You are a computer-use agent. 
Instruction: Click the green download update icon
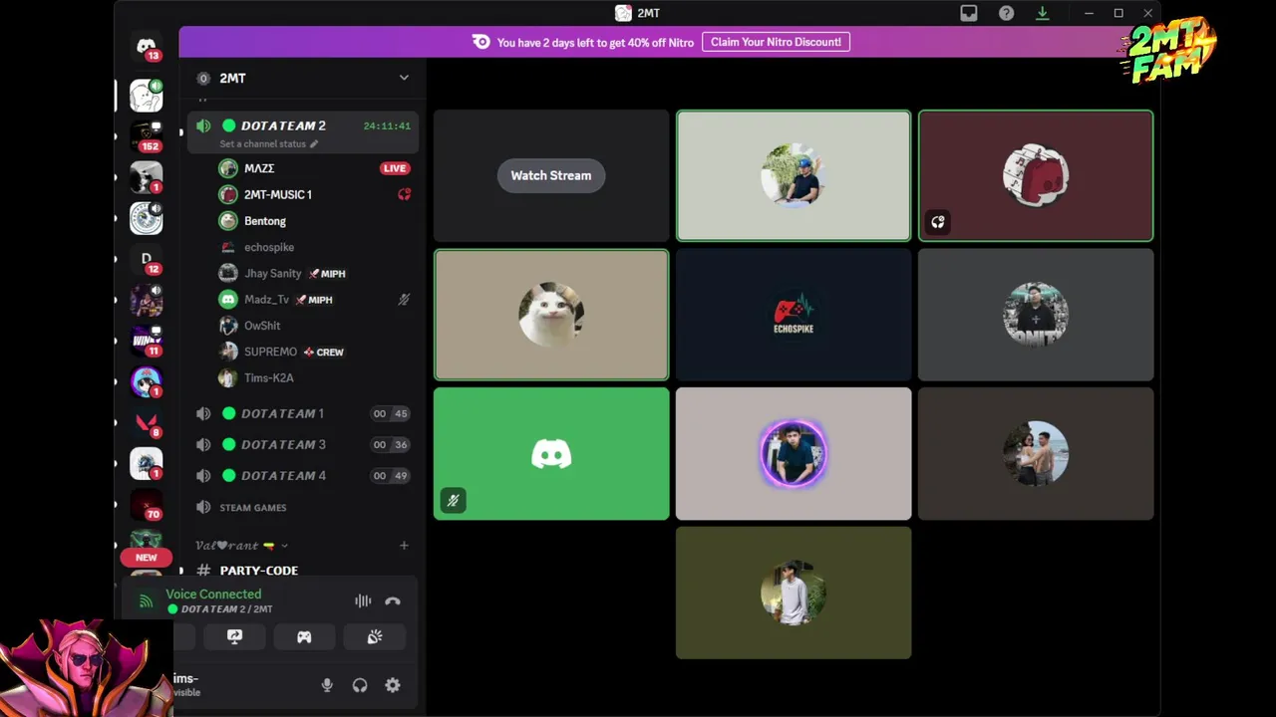tap(1042, 13)
